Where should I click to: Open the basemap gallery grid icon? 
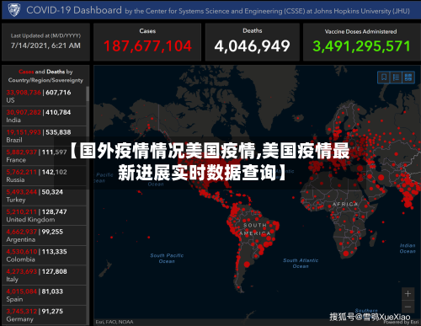[408, 77]
